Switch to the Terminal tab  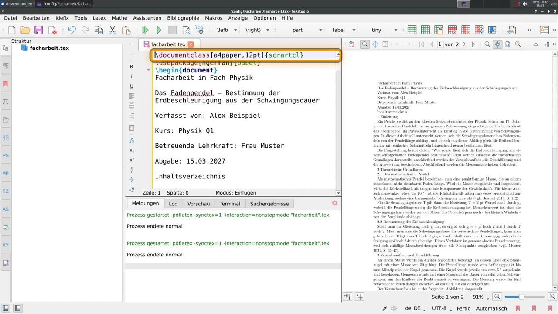click(230, 204)
